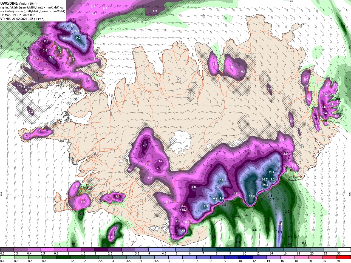Click the lavender rain swatch between 14 and 16
351x263 pixels.
[x=273, y=257]
